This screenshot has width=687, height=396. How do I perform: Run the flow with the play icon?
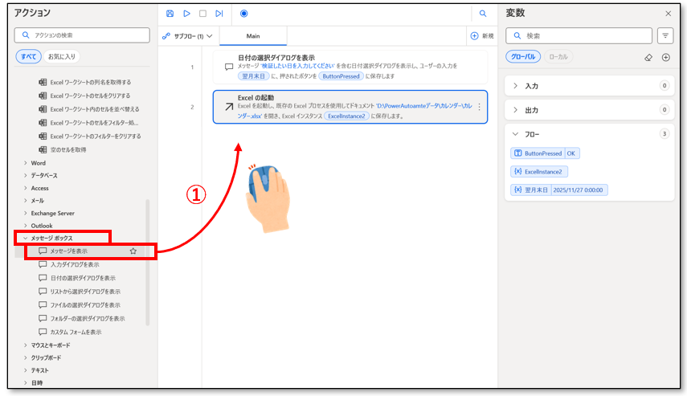(186, 14)
